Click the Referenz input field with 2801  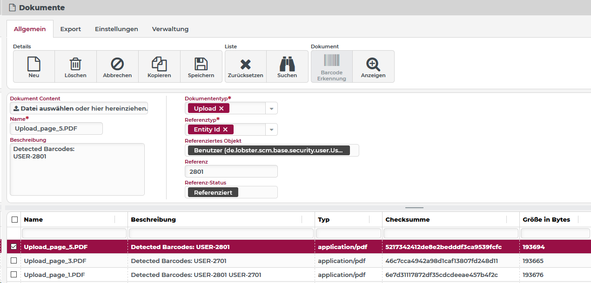click(231, 171)
